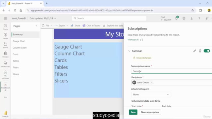Viewport: 212px width, 119px height.
Task: Open the Create page from sidebar
Action: (5, 36)
